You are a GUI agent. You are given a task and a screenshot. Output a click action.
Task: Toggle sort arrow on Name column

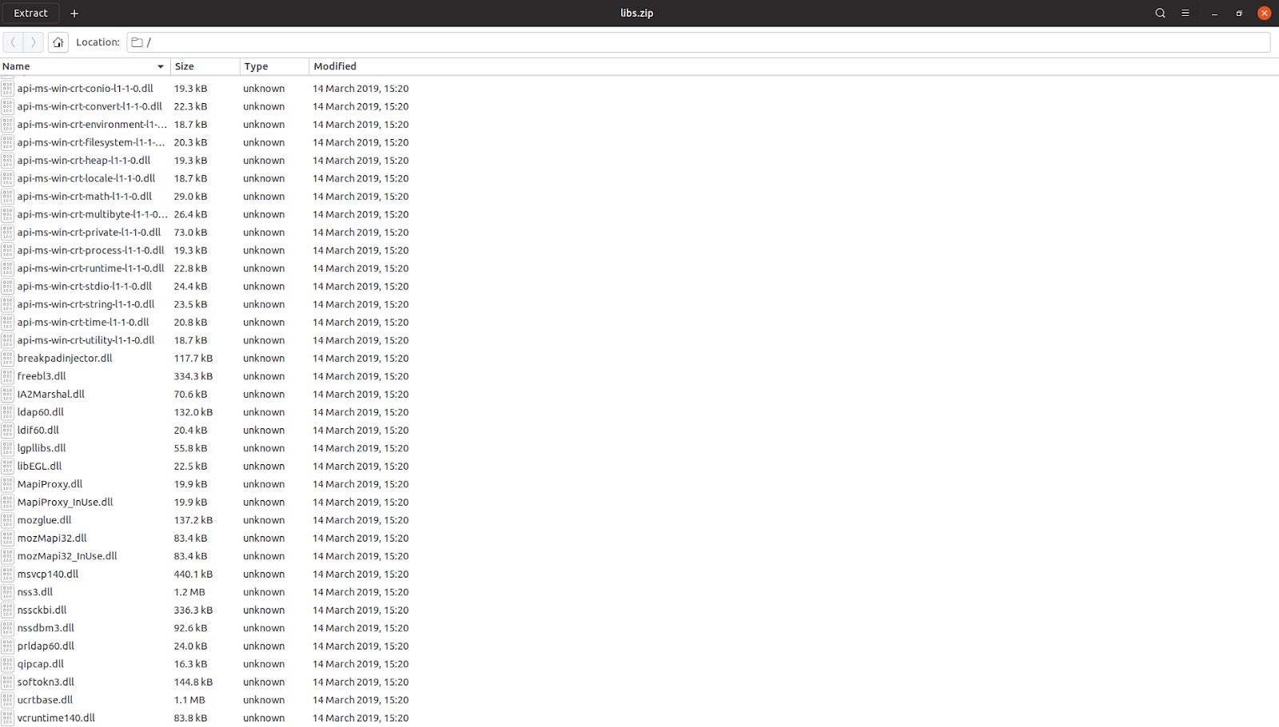click(160, 66)
